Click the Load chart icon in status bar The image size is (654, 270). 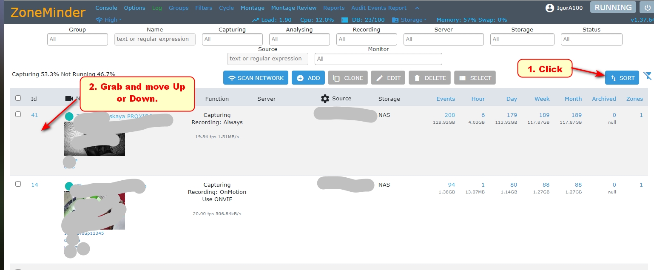(x=256, y=20)
